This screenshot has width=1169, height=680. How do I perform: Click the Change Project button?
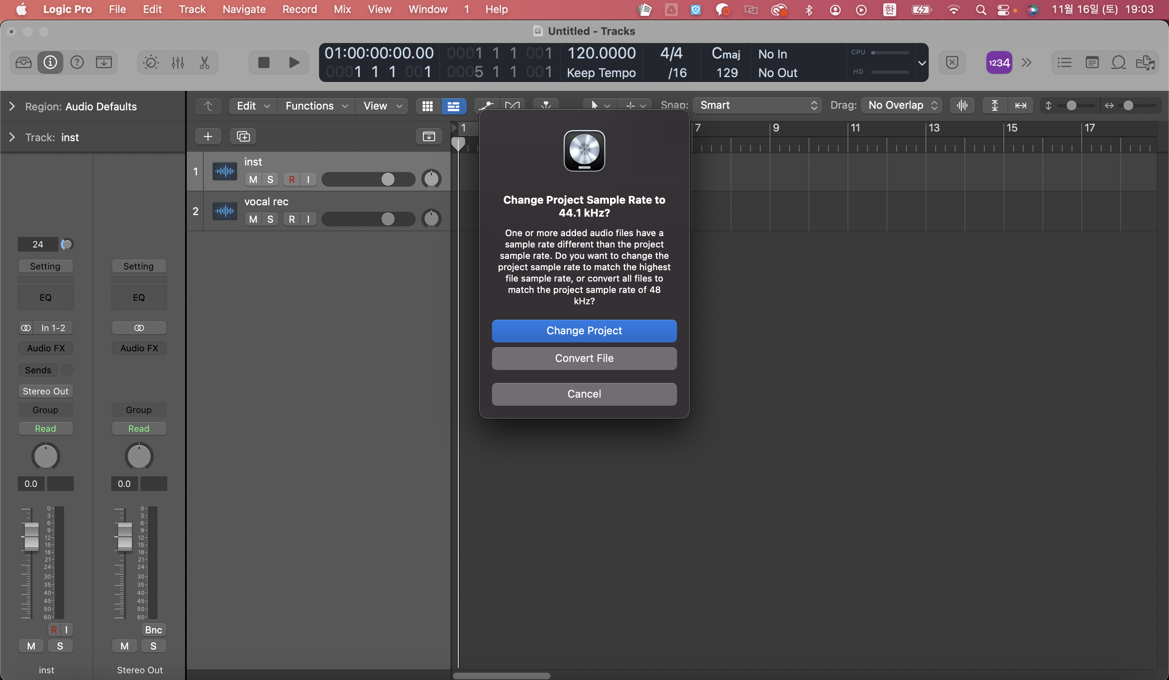click(584, 331)
